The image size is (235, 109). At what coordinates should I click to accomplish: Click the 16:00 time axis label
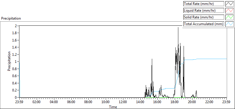[x=157, y=102]
